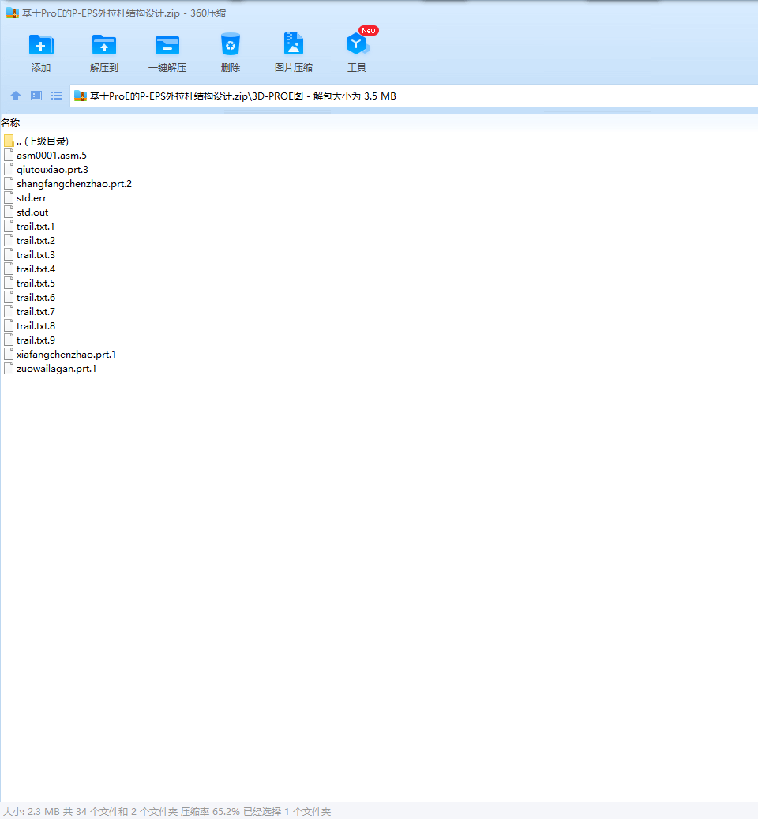The image size is (758, 819).
Task: Switch to the thumbnail view icon
Action: click(x=36, y=96)
